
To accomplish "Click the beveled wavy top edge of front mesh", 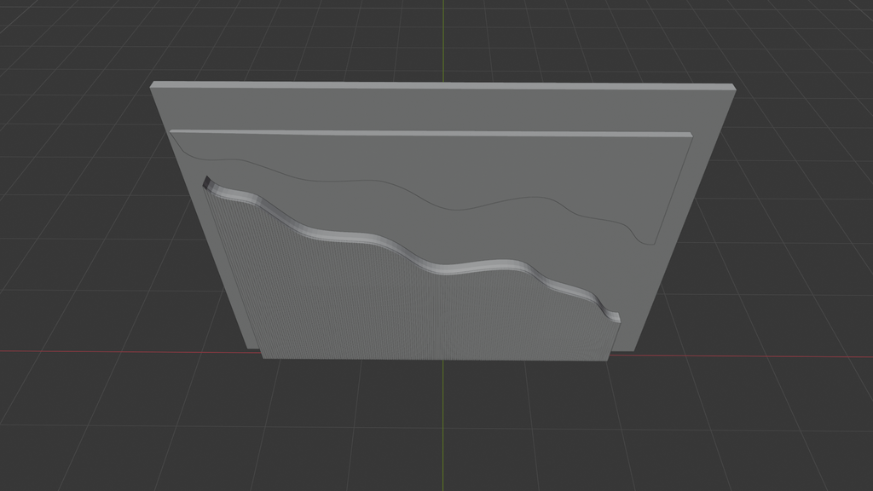I will point(412,251).
